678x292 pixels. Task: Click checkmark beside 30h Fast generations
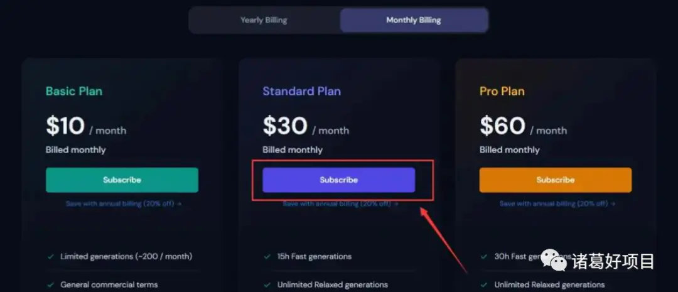coord(484,257)
